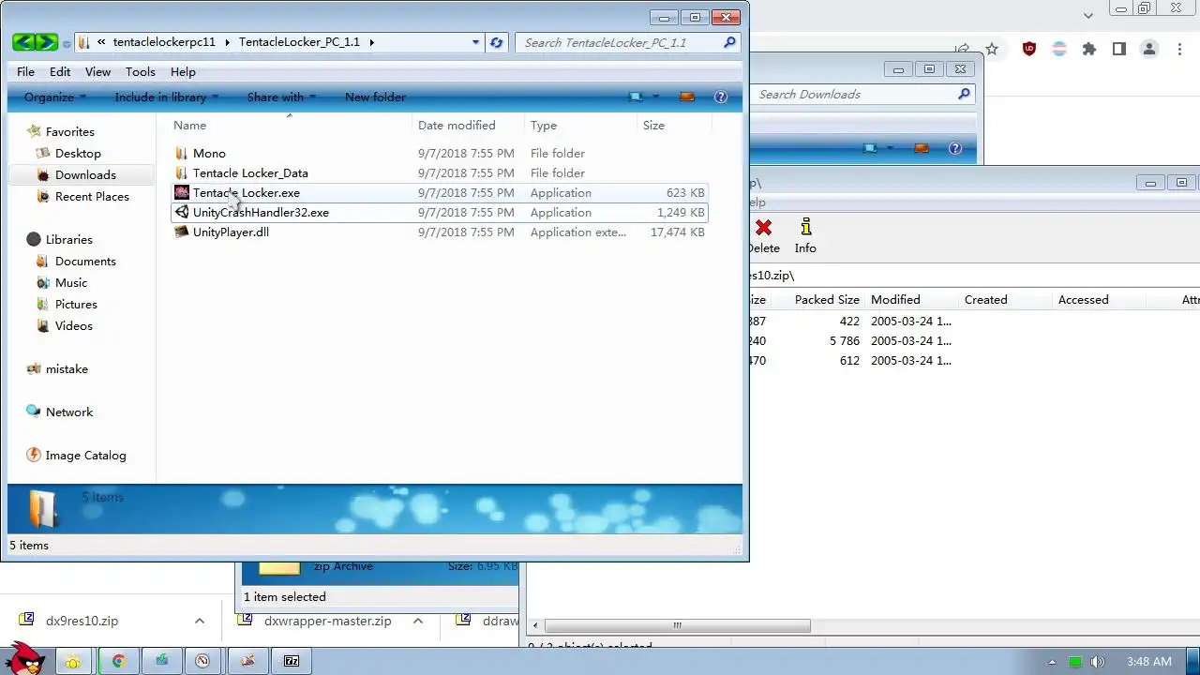Image resolution: width=1200 pixels, height=675 pixels.
Task: Select the Tentacle Locker_Data folder
Action: [250, 172]
